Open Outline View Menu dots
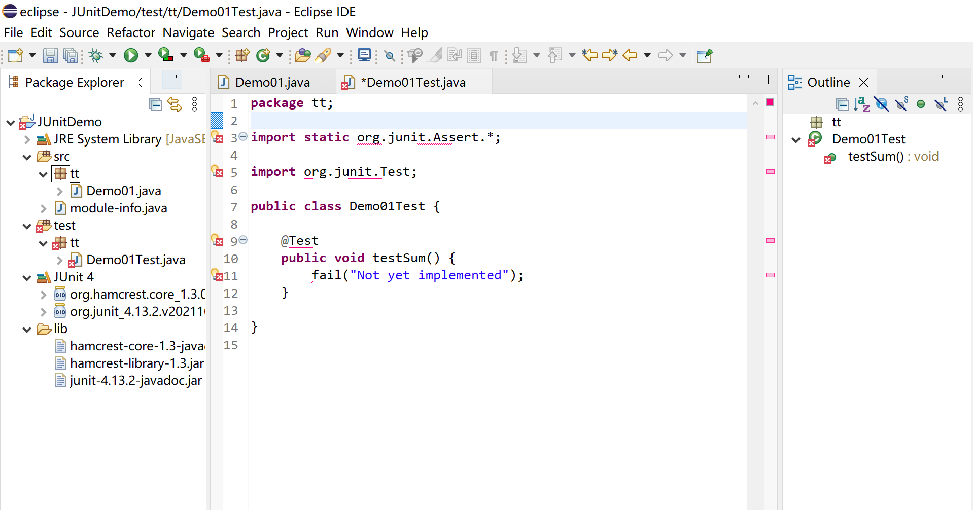 961,104
